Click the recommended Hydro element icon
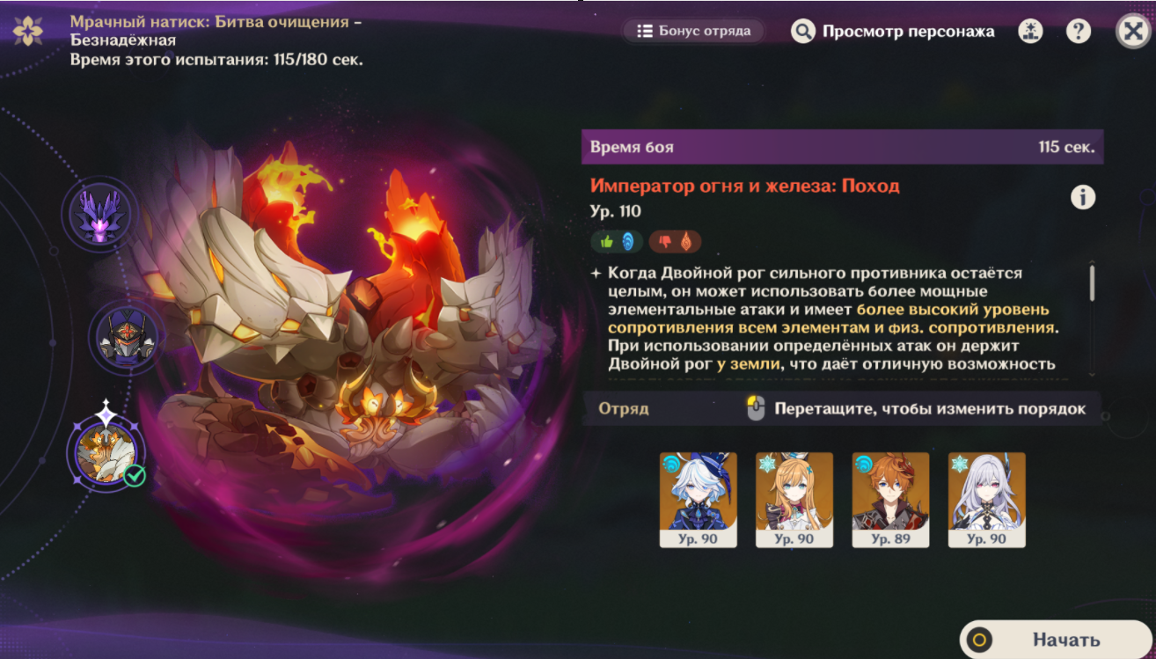This screenshot has width=1156, height=659. [618, 241]
